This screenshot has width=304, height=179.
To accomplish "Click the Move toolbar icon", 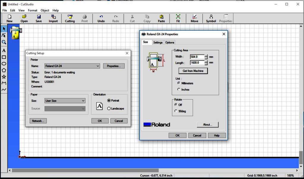I will [x=194, y=19].
